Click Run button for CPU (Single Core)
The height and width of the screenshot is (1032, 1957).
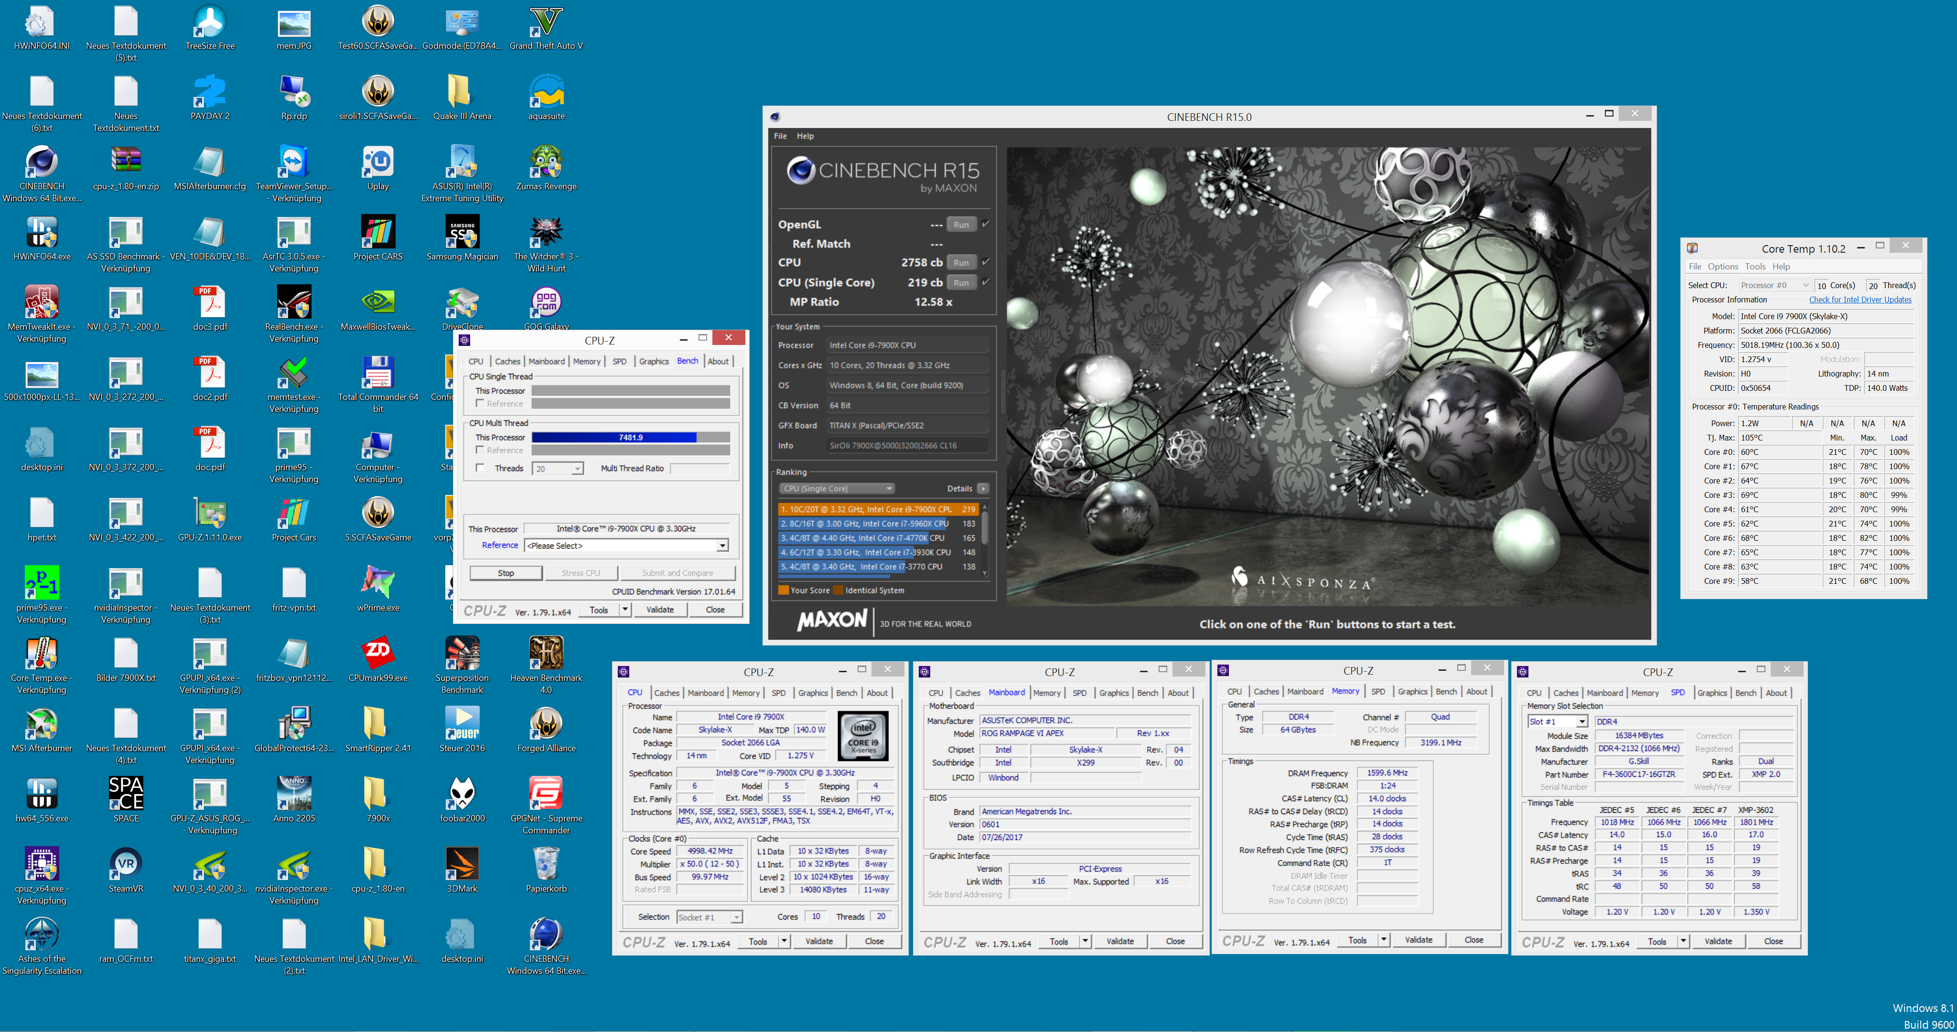(961, 282)
